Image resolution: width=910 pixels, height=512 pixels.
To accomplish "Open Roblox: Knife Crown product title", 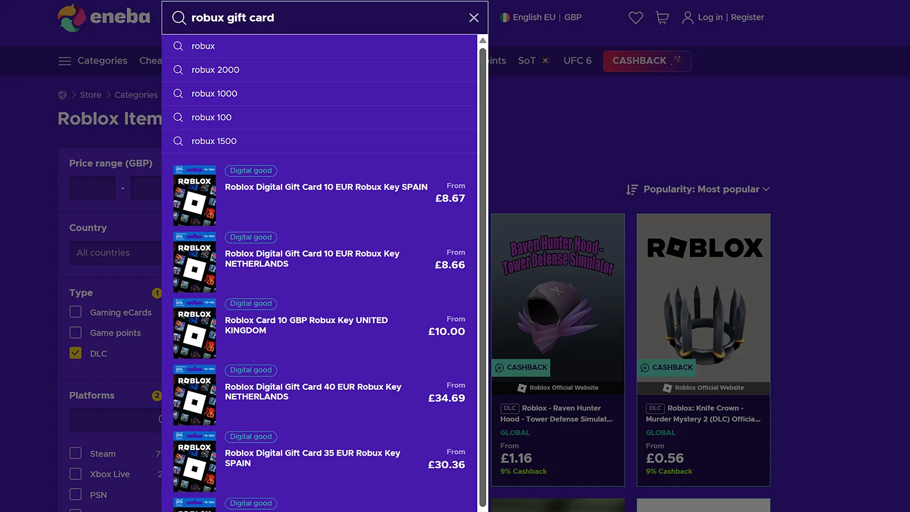I will point(703,414).
